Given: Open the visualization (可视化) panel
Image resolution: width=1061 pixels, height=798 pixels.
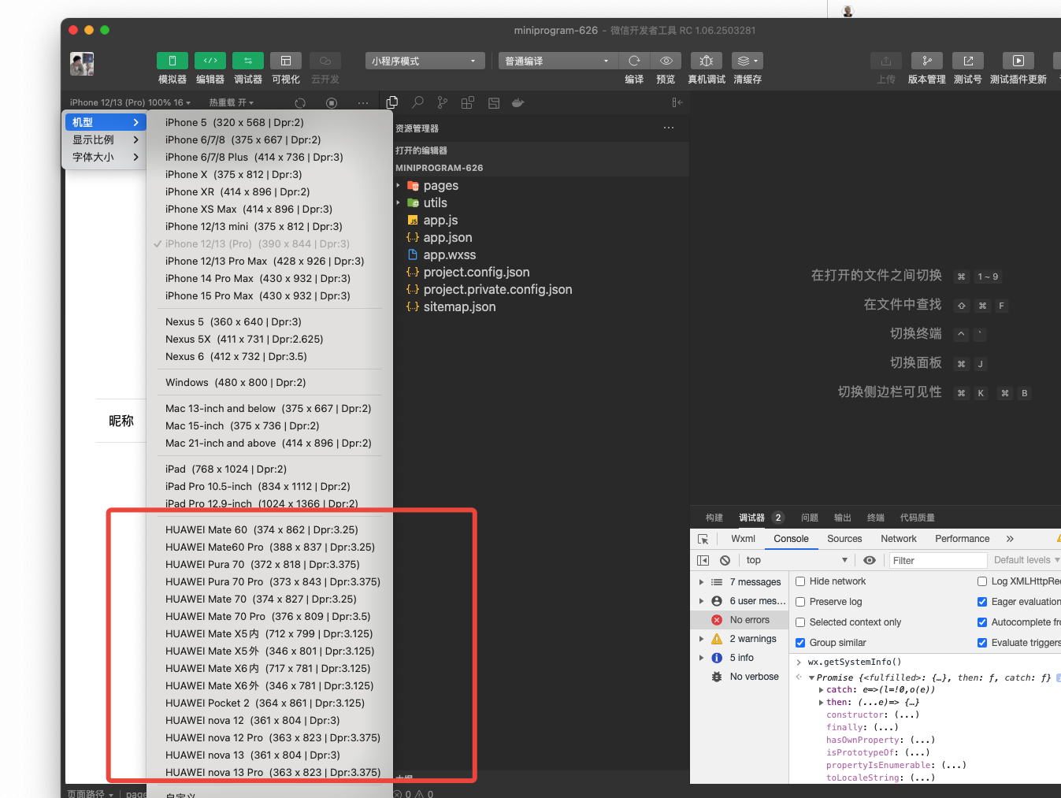Looking at the screenshot, I should tap(286, 61).
